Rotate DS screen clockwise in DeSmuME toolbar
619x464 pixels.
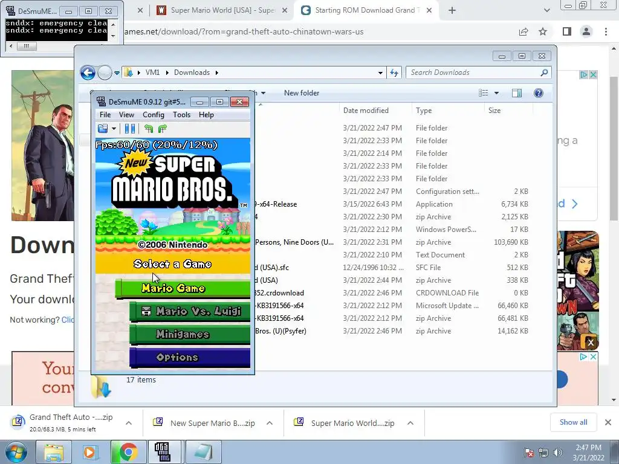162,128
